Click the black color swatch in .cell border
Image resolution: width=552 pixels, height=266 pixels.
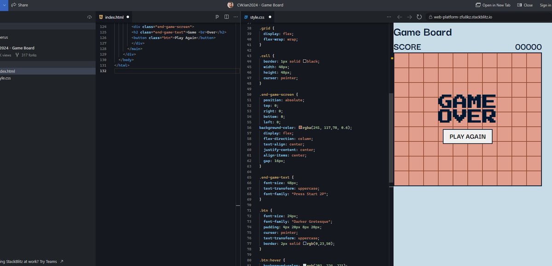click(305, 61)
